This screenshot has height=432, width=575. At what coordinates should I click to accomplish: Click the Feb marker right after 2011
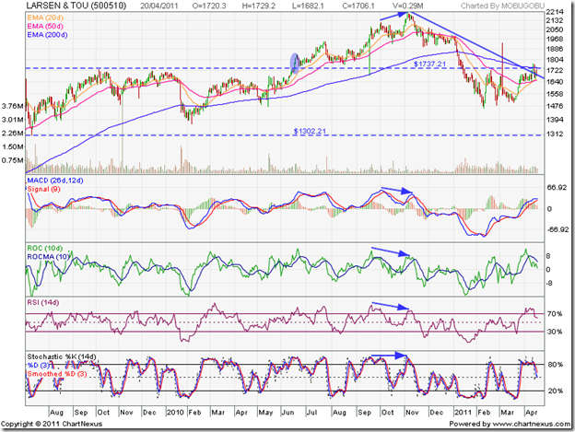[x=484, y=413]
